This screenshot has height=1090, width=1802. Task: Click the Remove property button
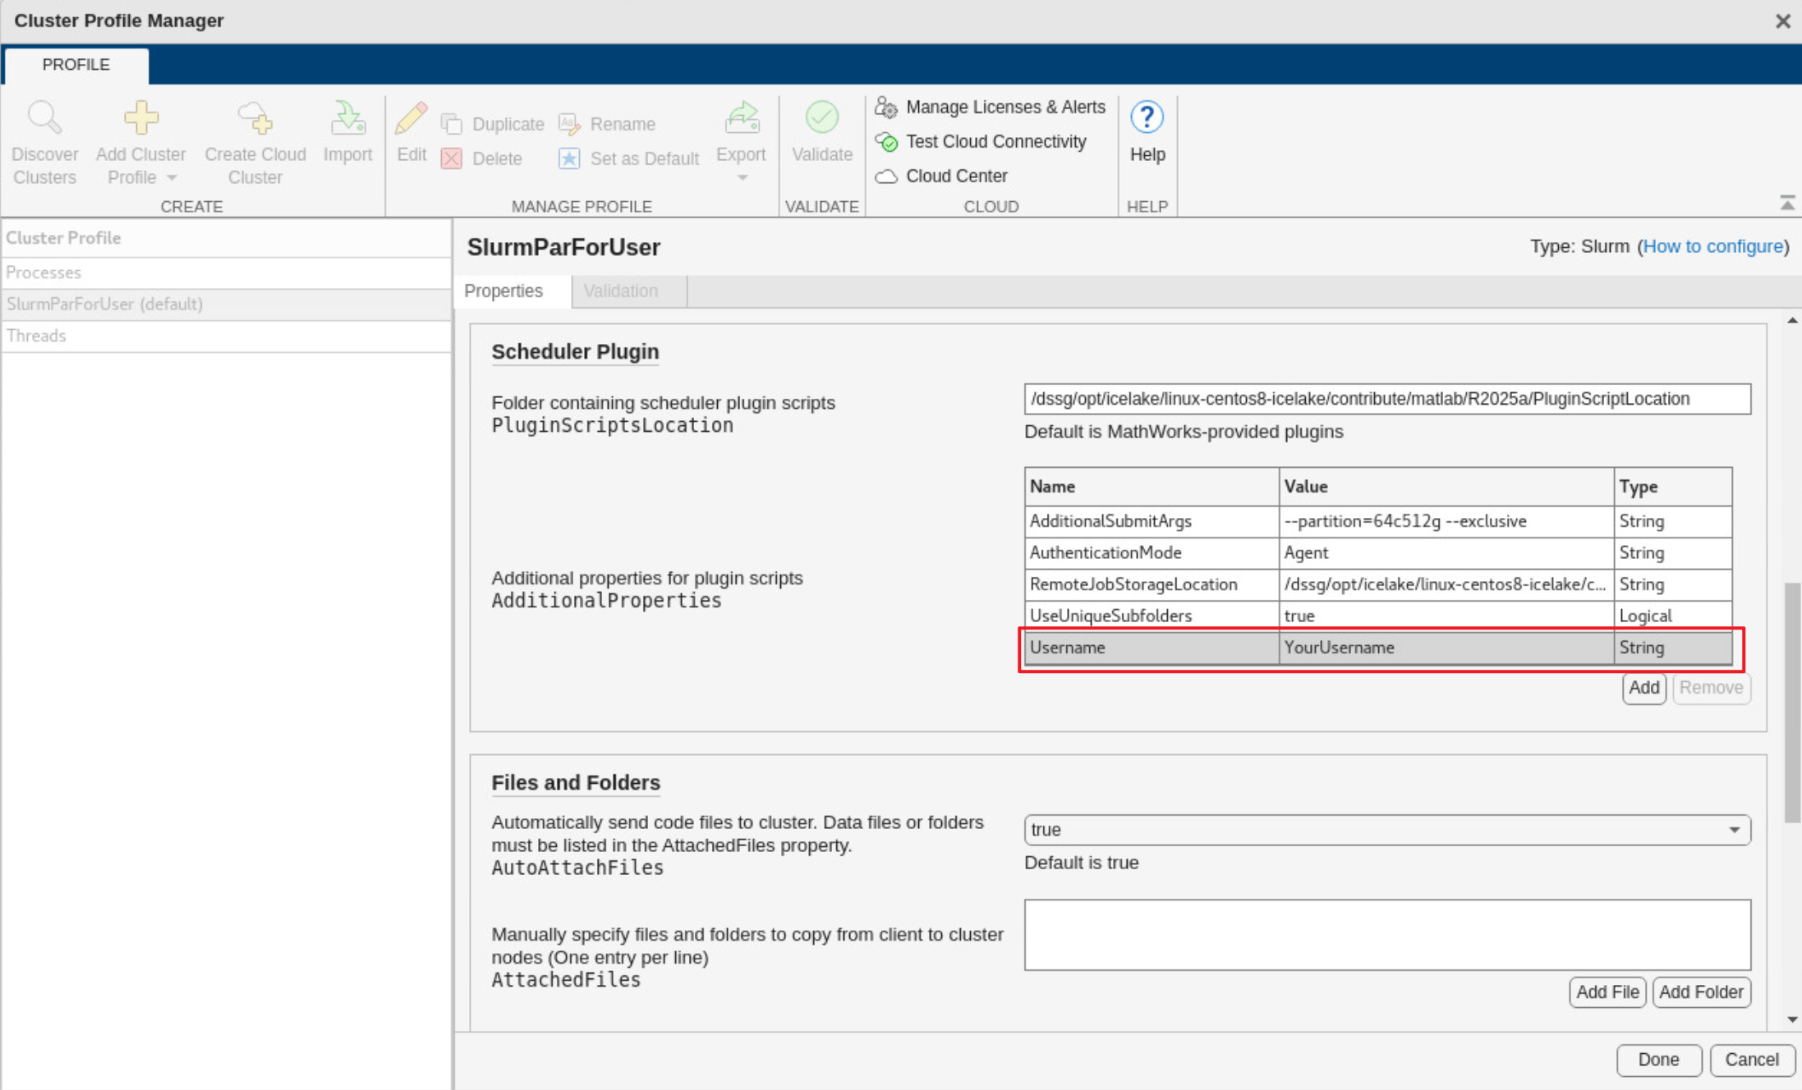pyautogui.click(x=1711, y=688)
